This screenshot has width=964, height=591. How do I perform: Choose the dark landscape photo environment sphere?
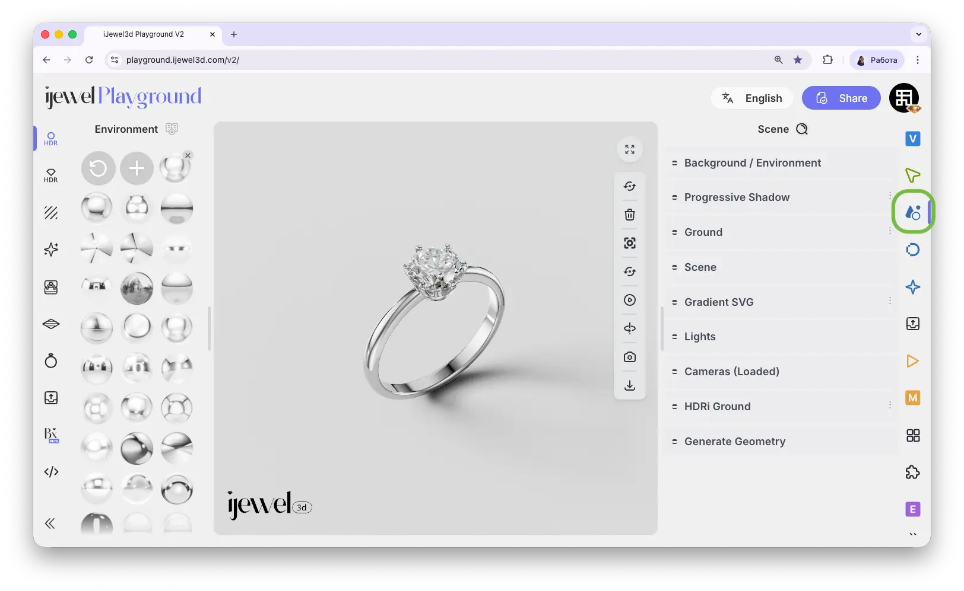click(137, 288)
